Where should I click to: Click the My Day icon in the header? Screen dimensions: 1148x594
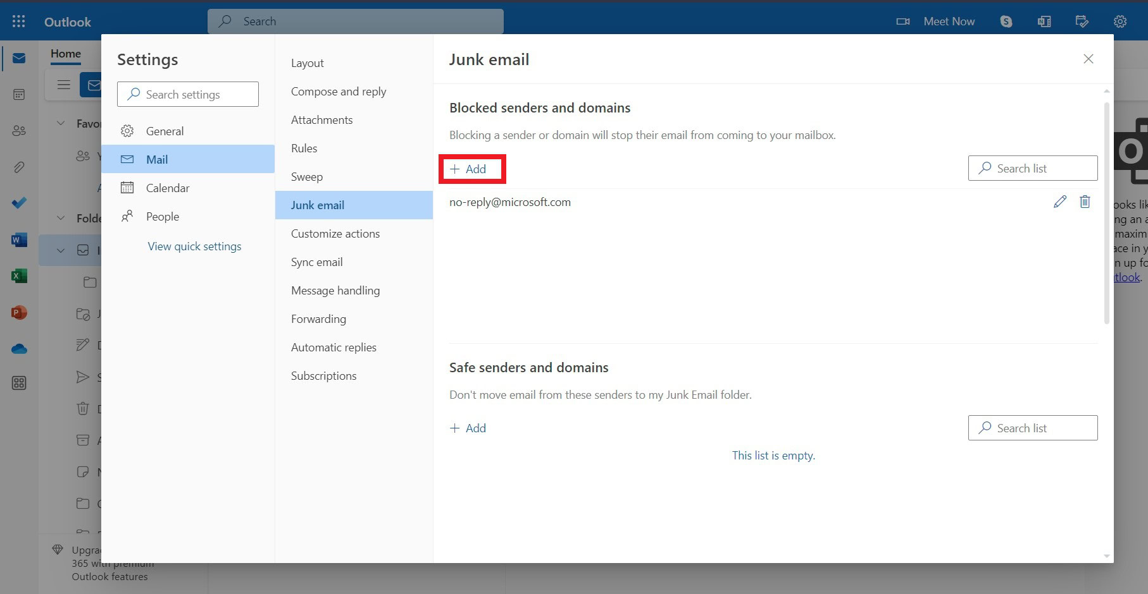point(1082,21)
